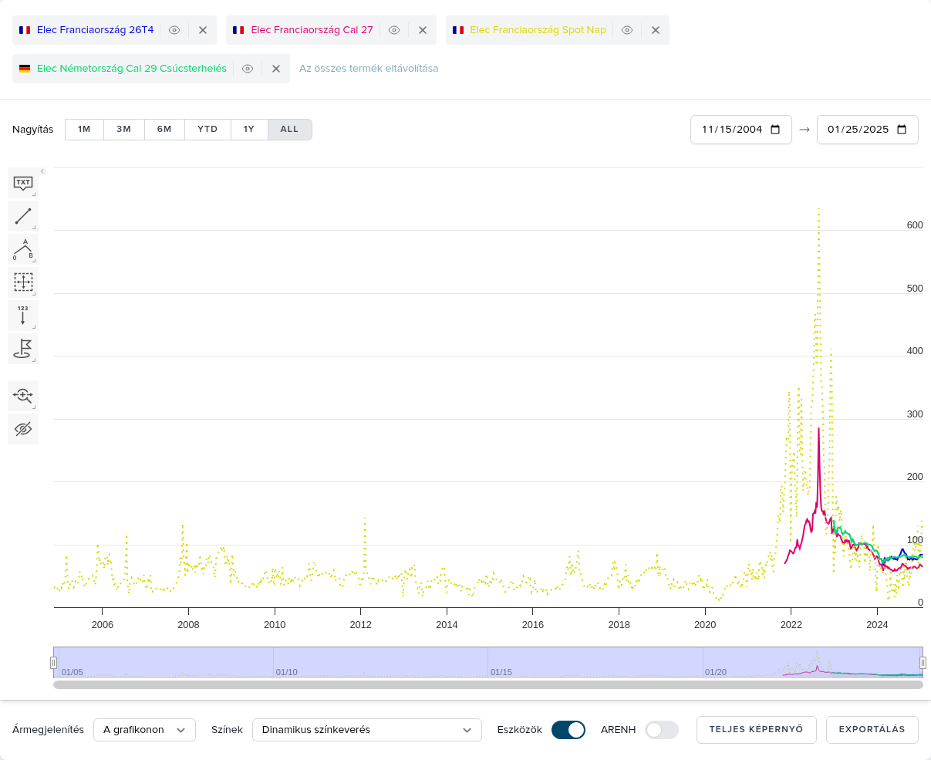Image resolution: width=931 pixels, height=760 pixels.
Task: Enable the ARENH toggle
Action: point(661,730)
